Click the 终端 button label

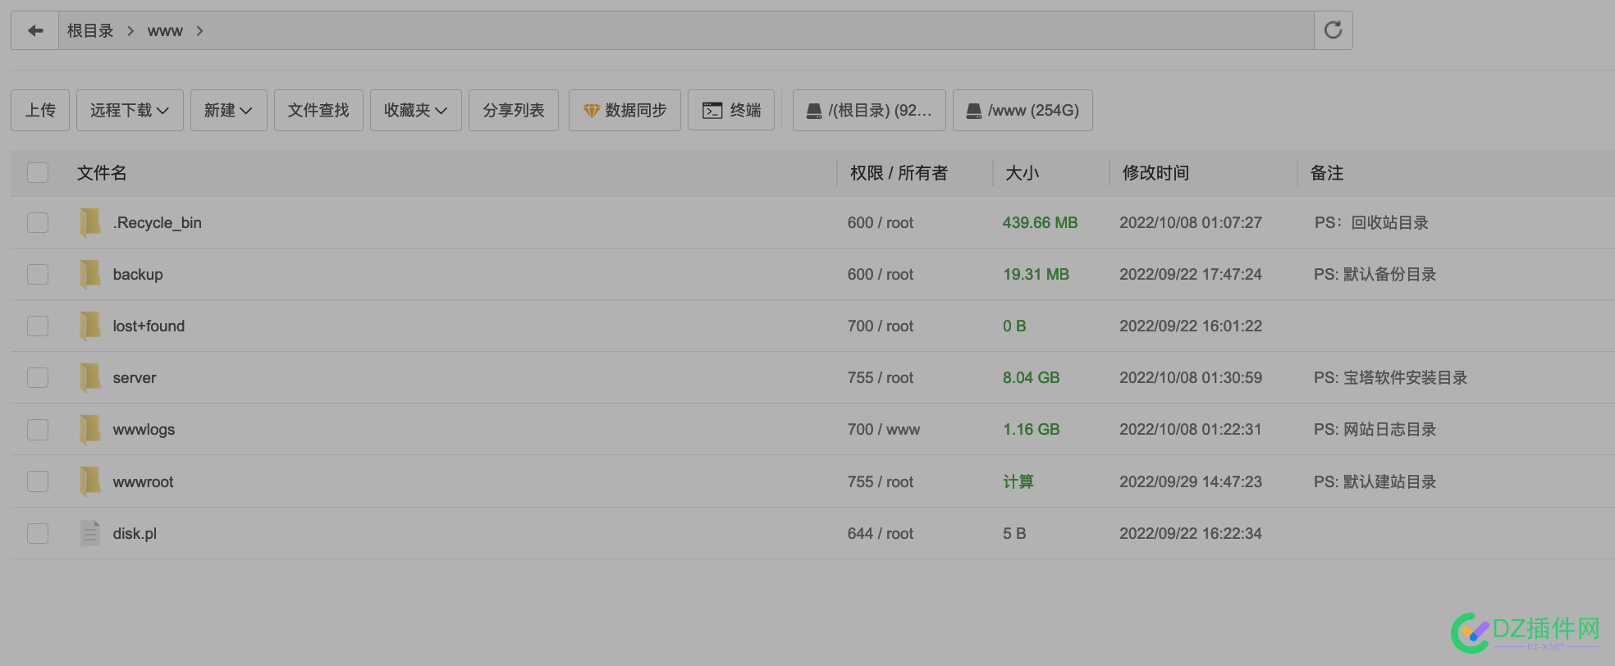click(x=745, y=110)
